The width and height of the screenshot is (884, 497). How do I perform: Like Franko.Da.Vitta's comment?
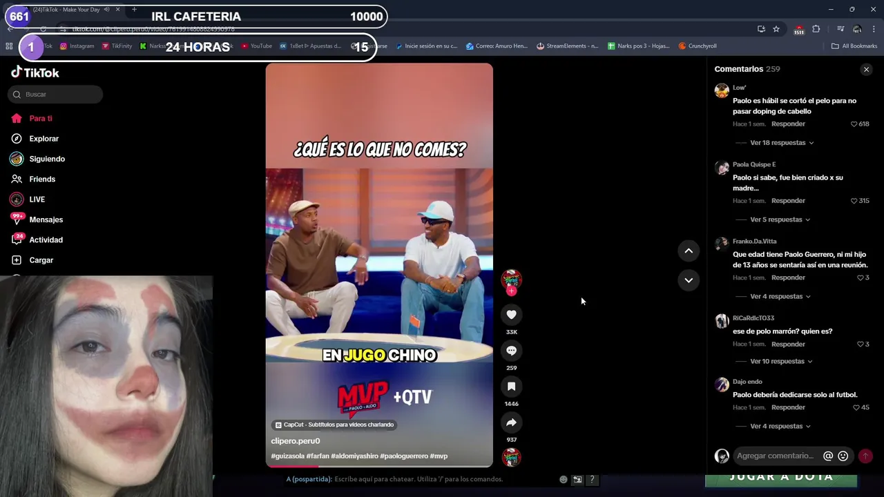pyautogui.click(x=861, y=277)
